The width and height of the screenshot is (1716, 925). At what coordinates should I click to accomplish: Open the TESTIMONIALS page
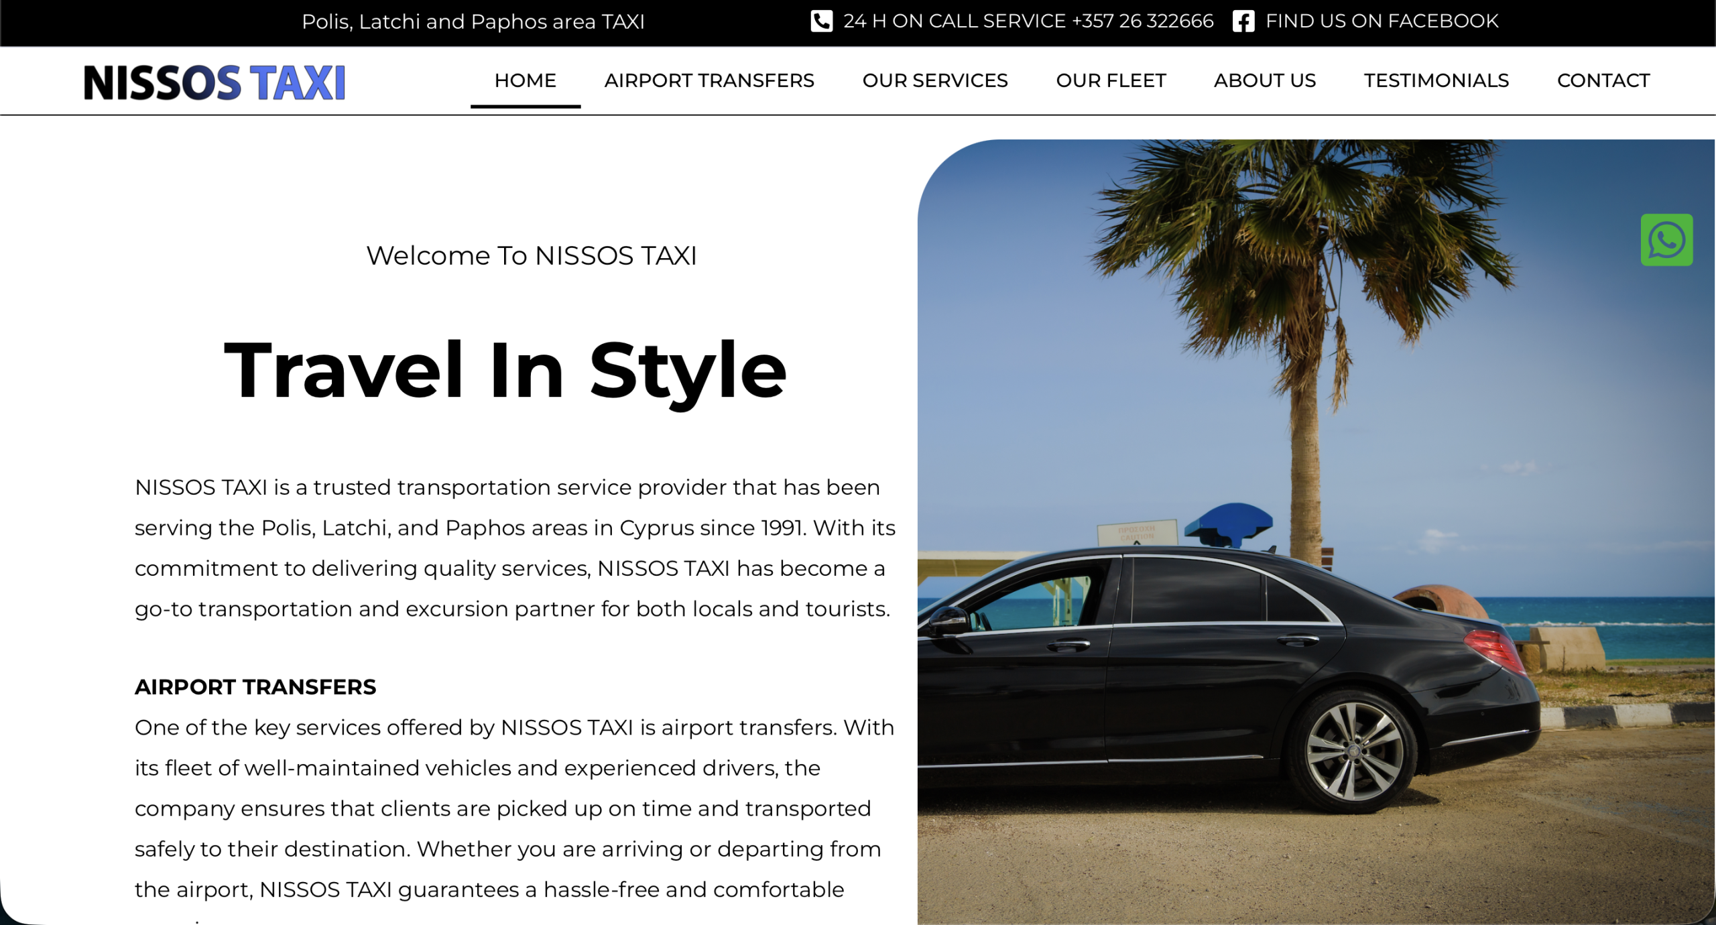tap(1436, 80)
